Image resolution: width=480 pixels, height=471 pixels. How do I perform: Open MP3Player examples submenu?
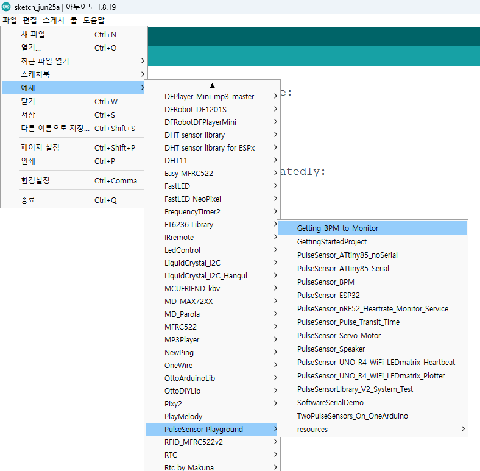(x=211, y=339)
